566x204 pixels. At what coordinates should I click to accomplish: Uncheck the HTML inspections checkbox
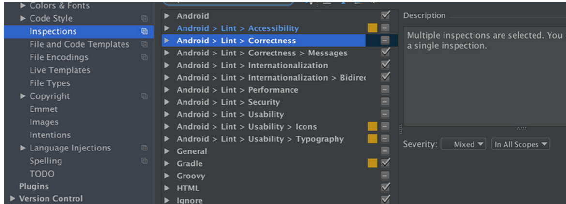(385, 188)
